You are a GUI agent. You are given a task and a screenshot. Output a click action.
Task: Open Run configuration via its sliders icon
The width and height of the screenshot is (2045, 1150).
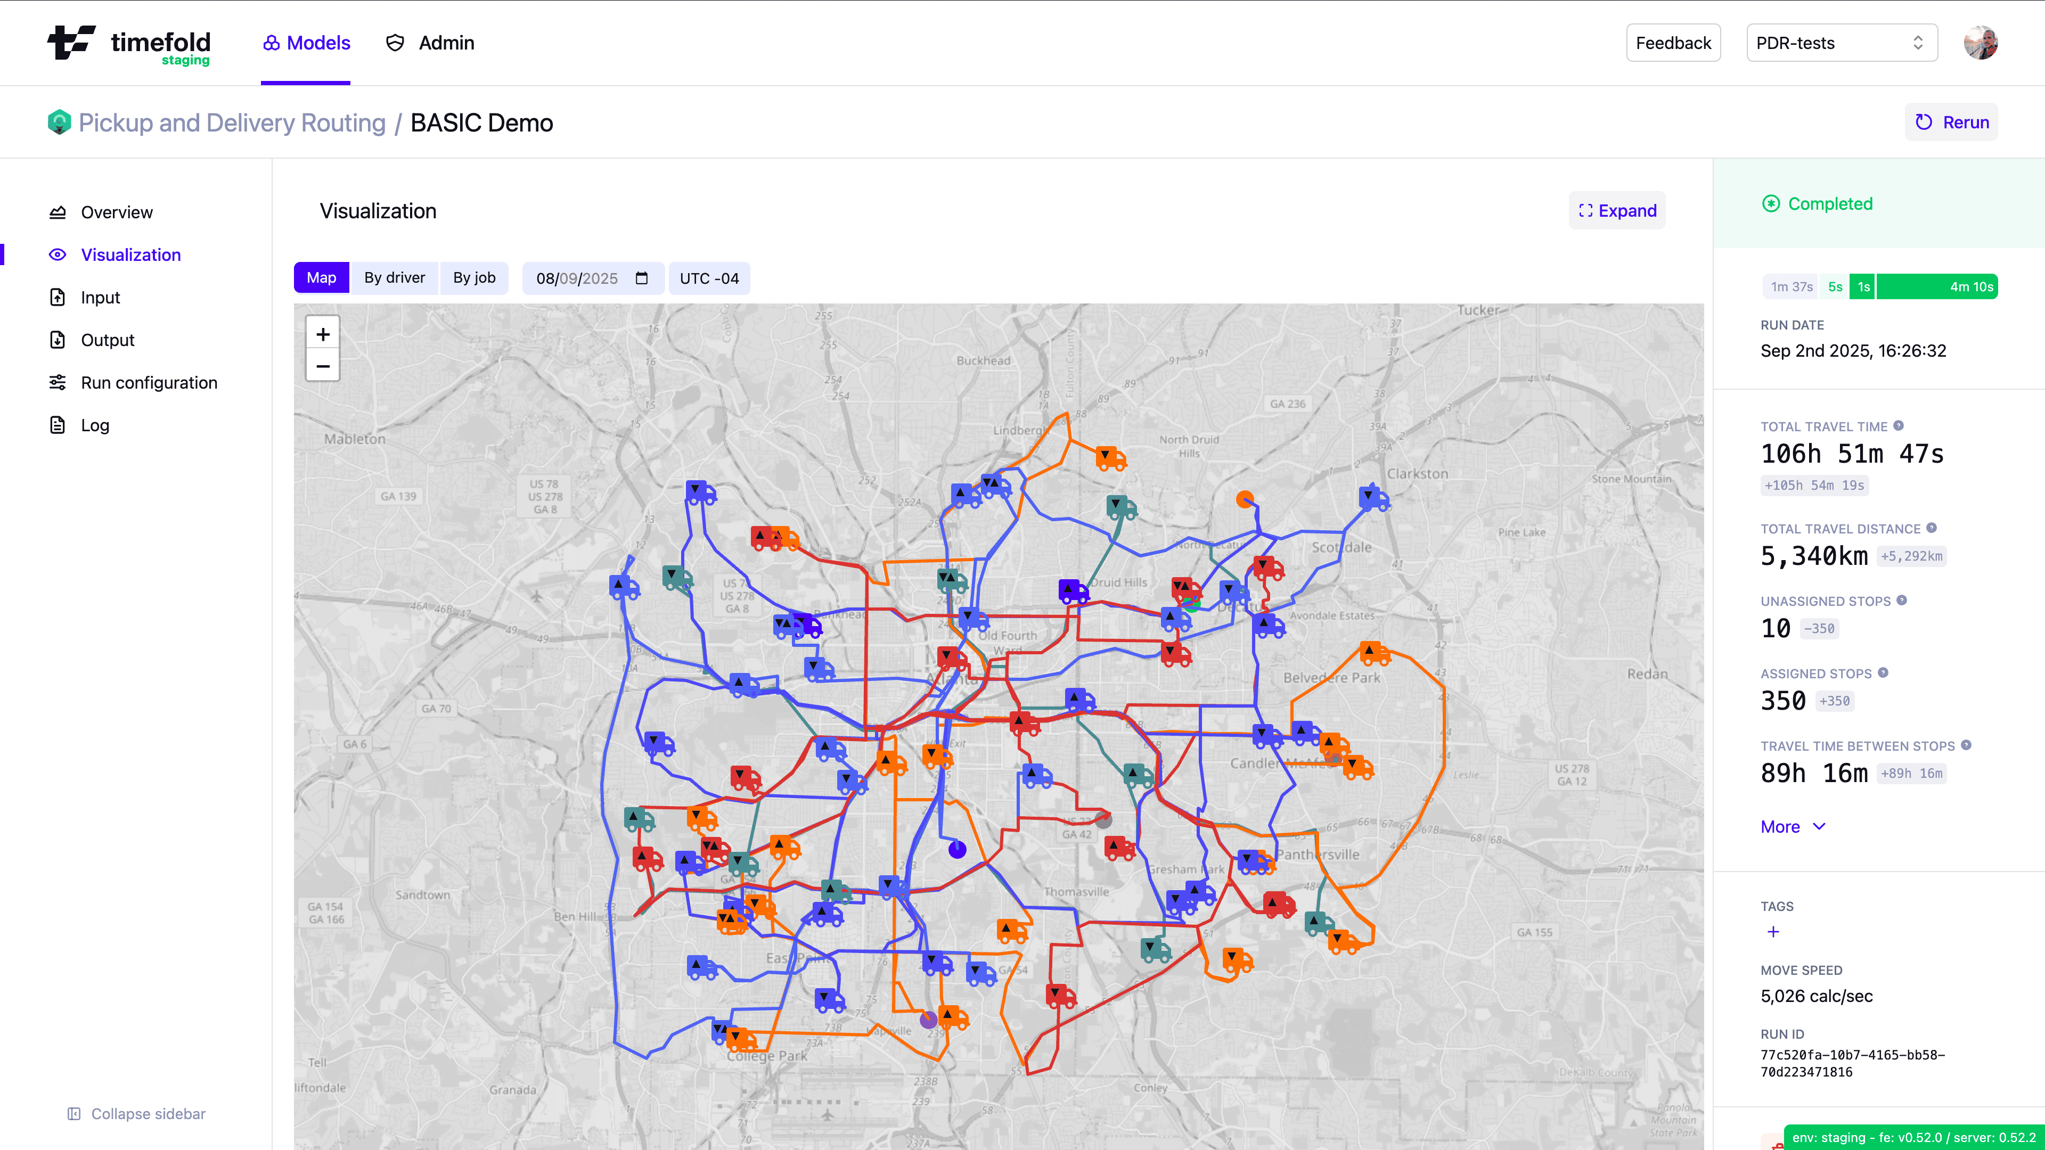tap(57, 382)
